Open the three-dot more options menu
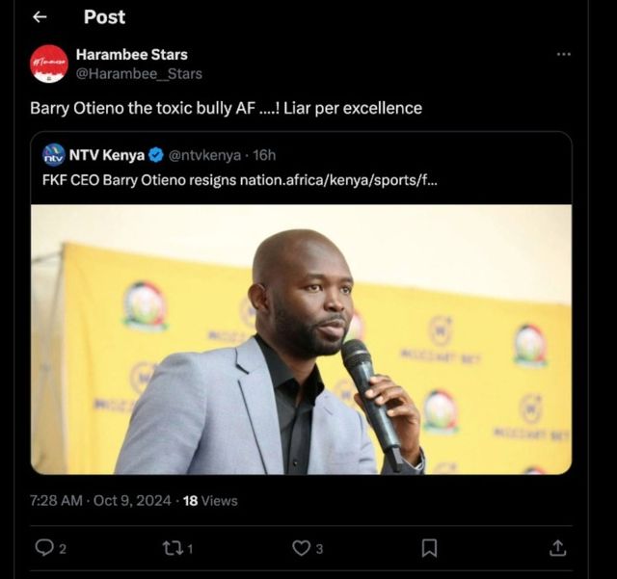Image resolution: width=617 pixels, height=579 pixels. click(564, 54)
